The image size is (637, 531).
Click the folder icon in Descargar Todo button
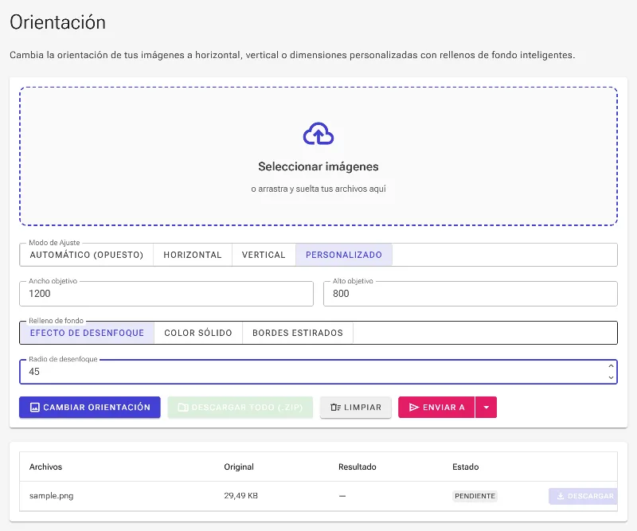click(x=183, y=407)
